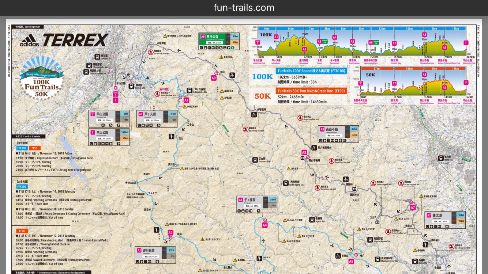Click the "22:00 Cut off time" schedule line
488x274 pixels.
click(40, 264)
